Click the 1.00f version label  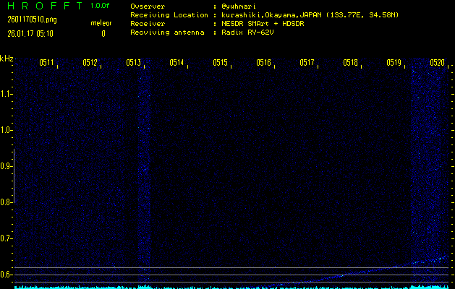click(101, 6)
